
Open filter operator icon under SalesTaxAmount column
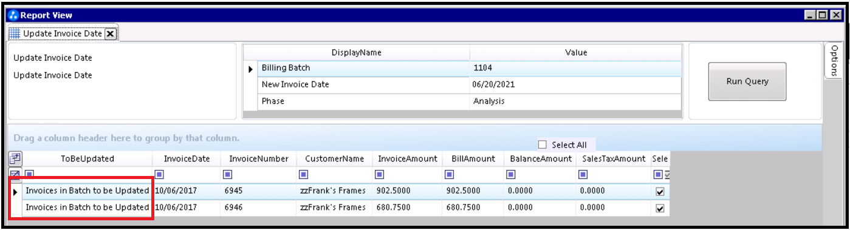click(583, 175)
